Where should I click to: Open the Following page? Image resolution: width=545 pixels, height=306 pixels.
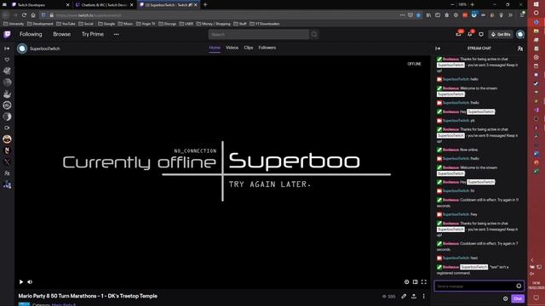(x=31, y=34)
